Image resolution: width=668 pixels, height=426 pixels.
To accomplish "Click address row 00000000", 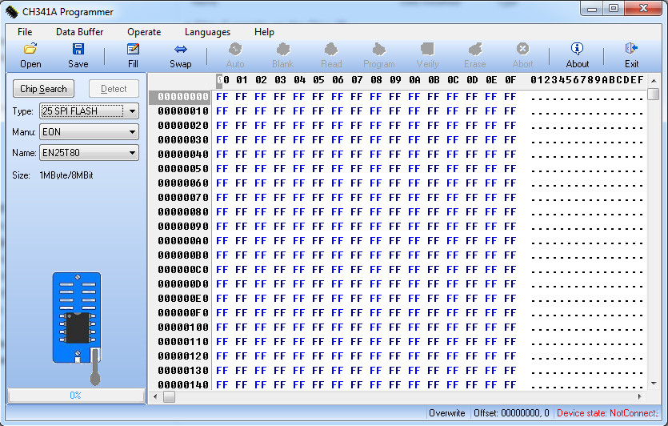I will pos(182,97).
